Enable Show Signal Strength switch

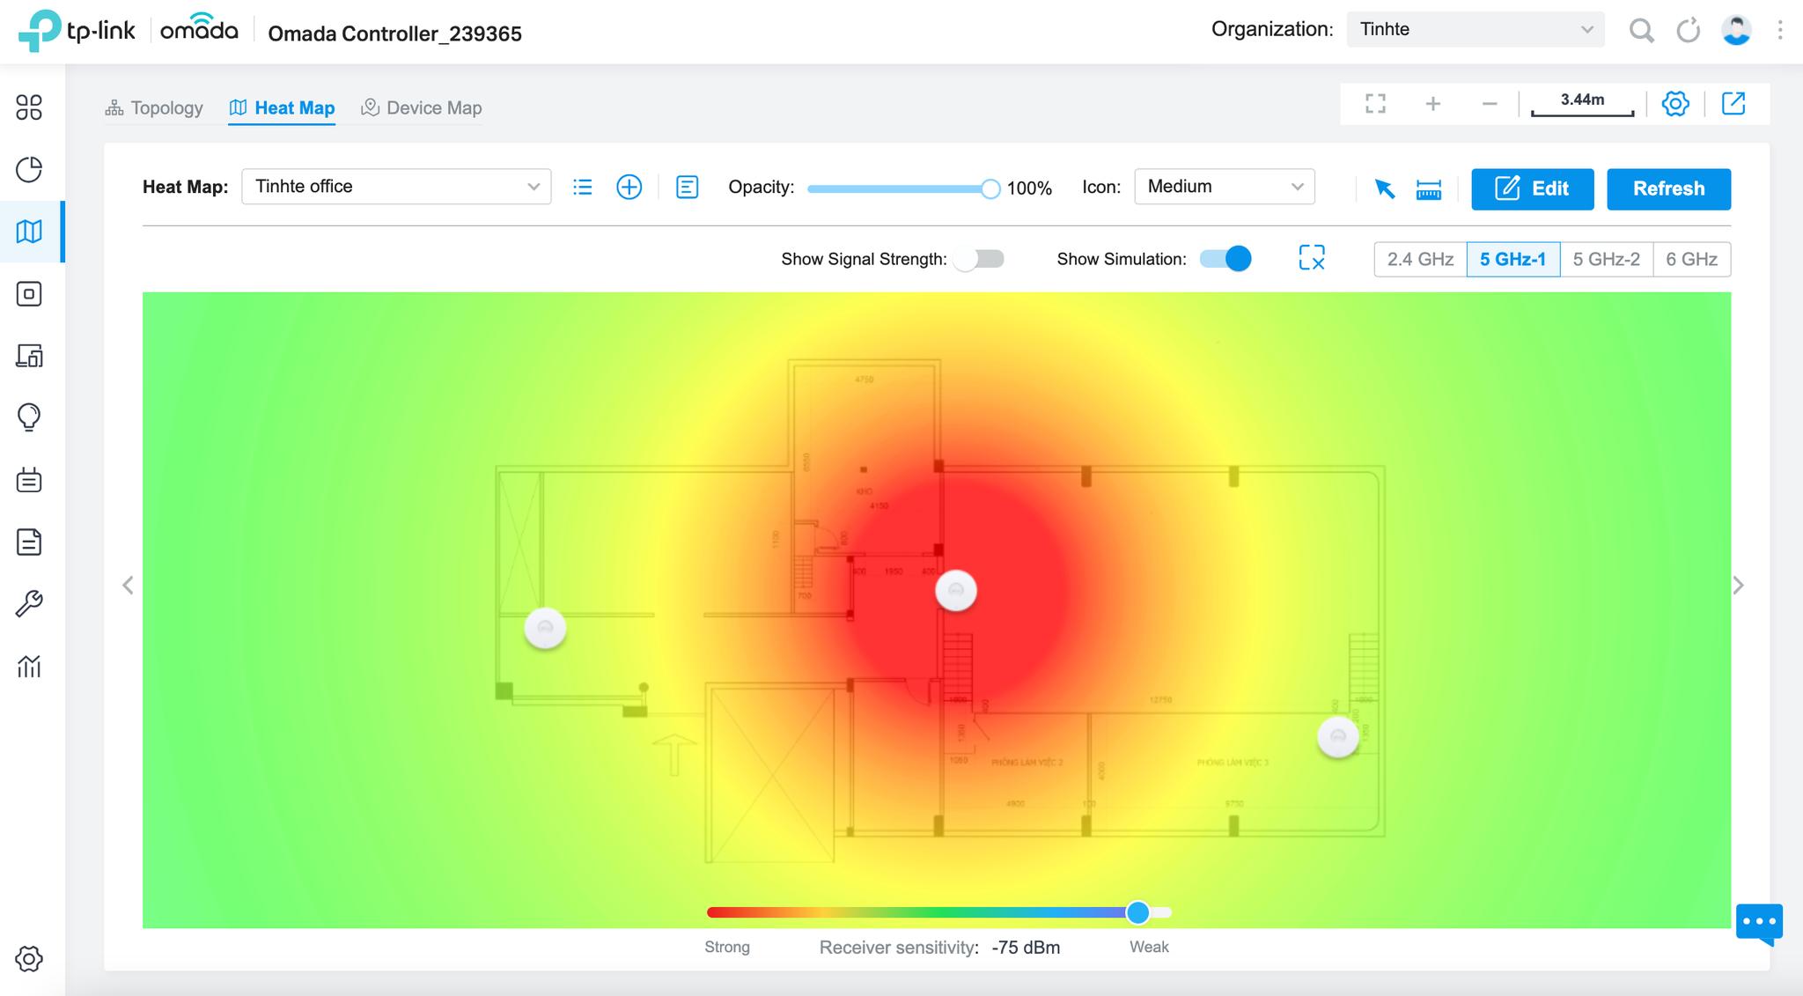[x=979, y=259]
